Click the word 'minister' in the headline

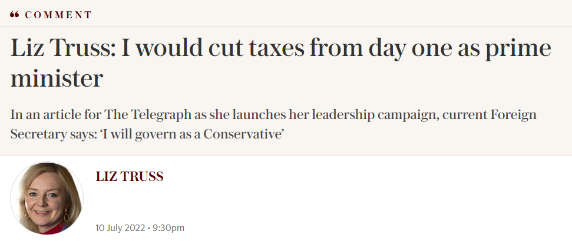(x=57, y=79)
